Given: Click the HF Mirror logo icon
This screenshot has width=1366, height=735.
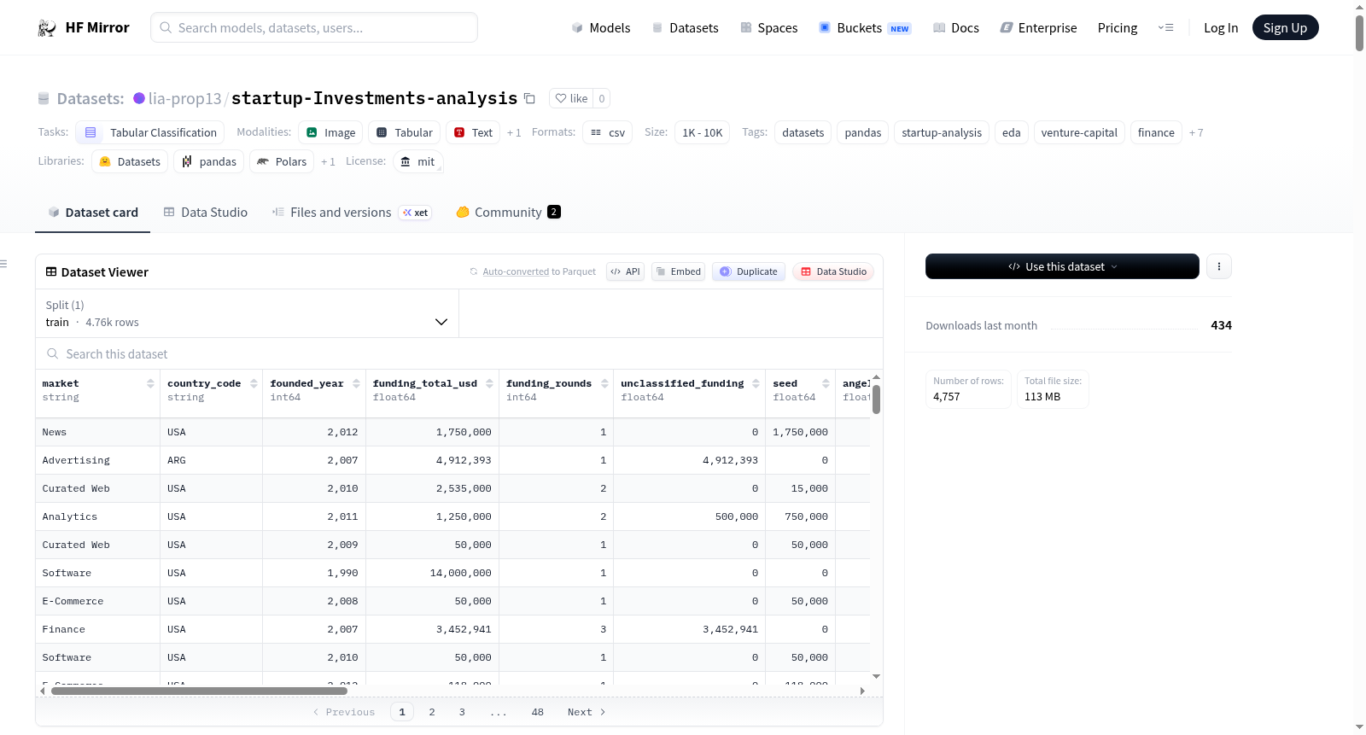Looking at the screenshot, I should tap(47, 27).
